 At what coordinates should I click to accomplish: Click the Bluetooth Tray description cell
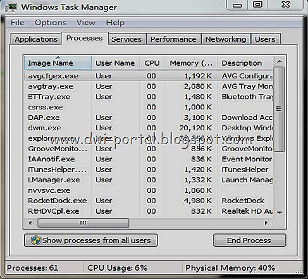[247, 97]
